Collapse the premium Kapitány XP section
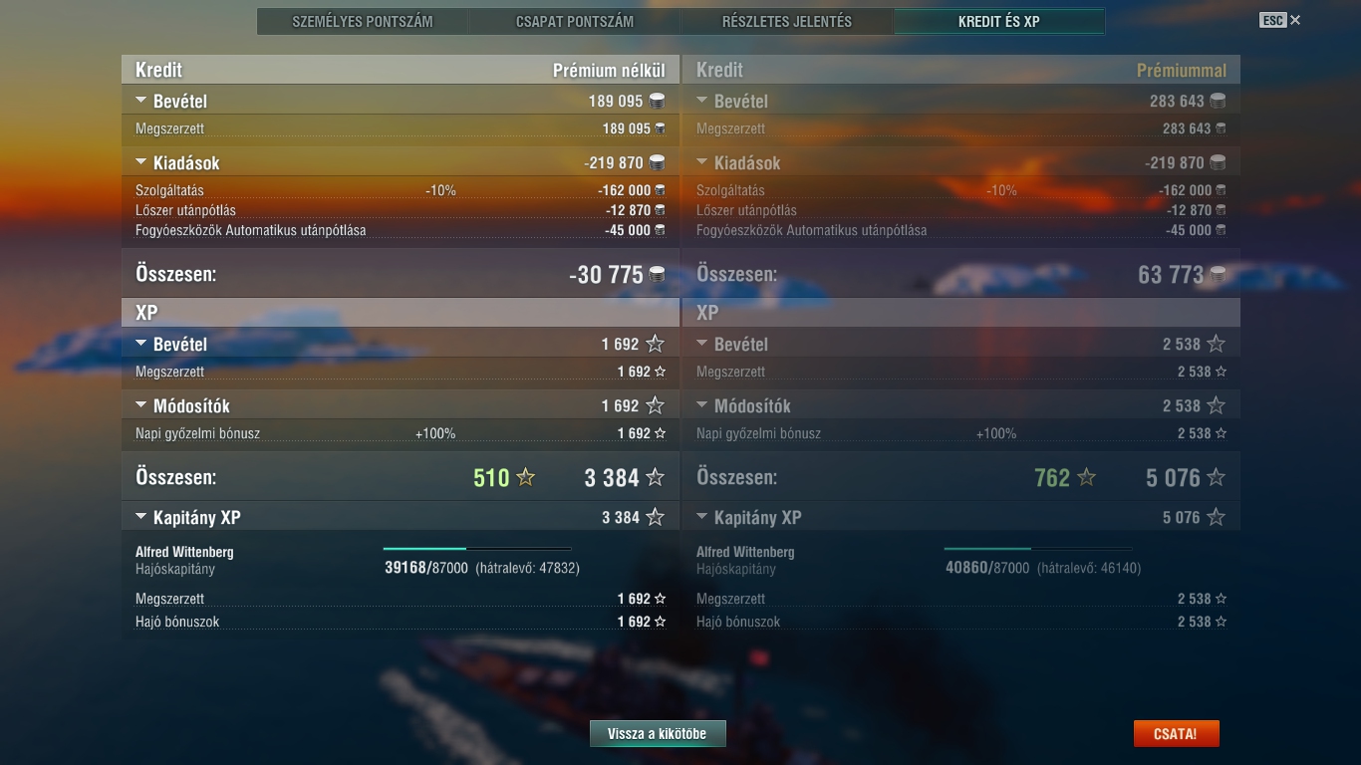The width and height of the screenshot is (1361, 765). tap(701, 517)
